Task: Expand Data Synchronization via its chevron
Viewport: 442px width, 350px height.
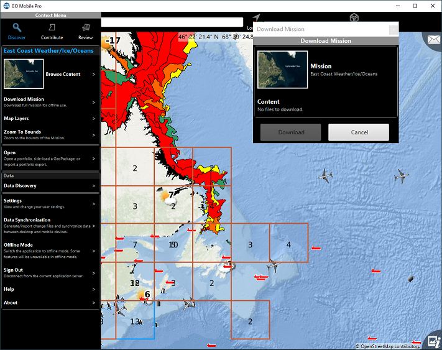Action: (94, 226)
